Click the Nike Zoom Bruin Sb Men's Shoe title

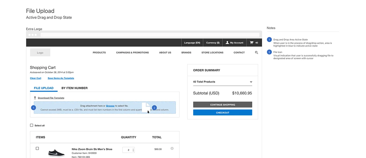(x=92, y=149)
